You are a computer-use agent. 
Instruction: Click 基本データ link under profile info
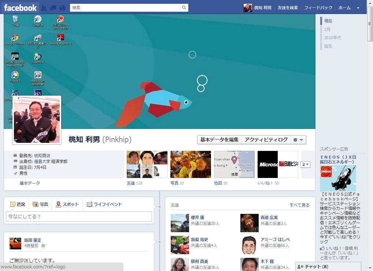[30, 183]
